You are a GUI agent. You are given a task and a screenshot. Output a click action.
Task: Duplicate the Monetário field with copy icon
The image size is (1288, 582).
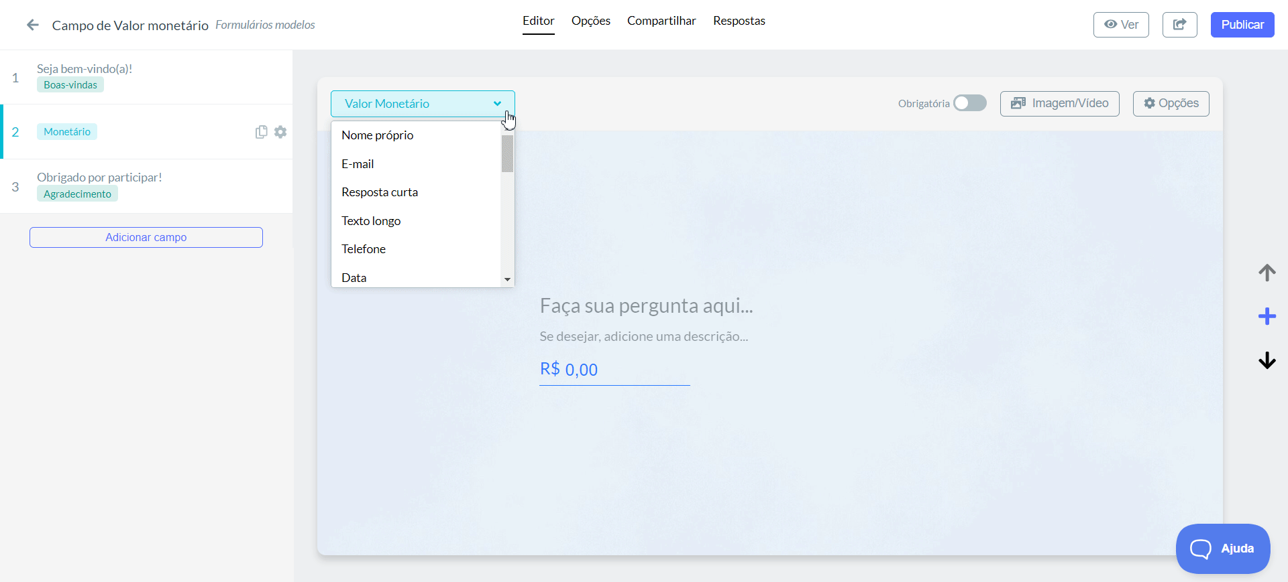pos(261,132)
